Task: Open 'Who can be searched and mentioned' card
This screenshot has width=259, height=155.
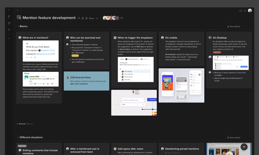Action: [85, 39]
